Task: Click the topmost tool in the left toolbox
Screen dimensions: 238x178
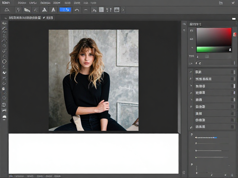Action: pyautogui.click(x=4, y=23)
